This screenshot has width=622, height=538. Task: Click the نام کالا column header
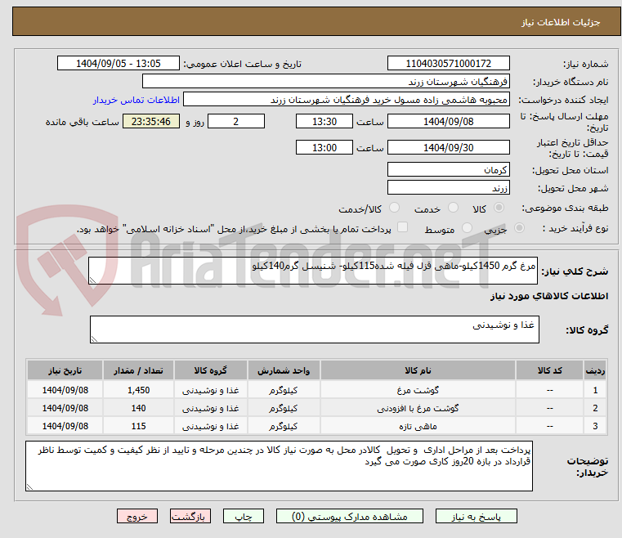click(418, 370)
